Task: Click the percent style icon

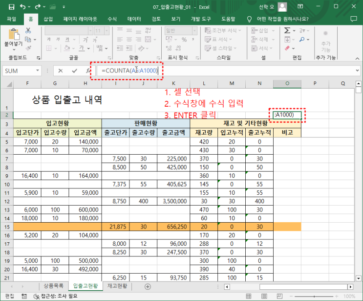Action: pos(184,40)
